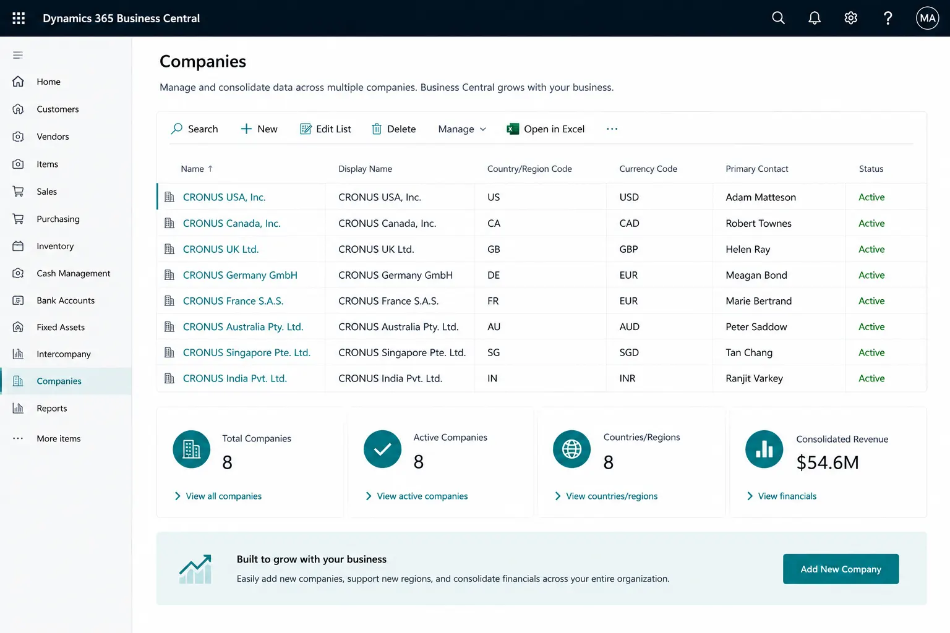Click the Search toolbar button
The height and width of the screenshot is (633, 950).
coord(194,129)
